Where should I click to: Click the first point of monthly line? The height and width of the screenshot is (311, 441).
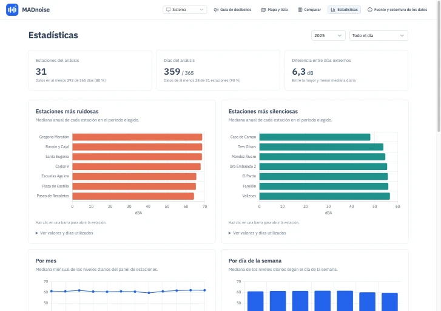(x=51, y=291)
